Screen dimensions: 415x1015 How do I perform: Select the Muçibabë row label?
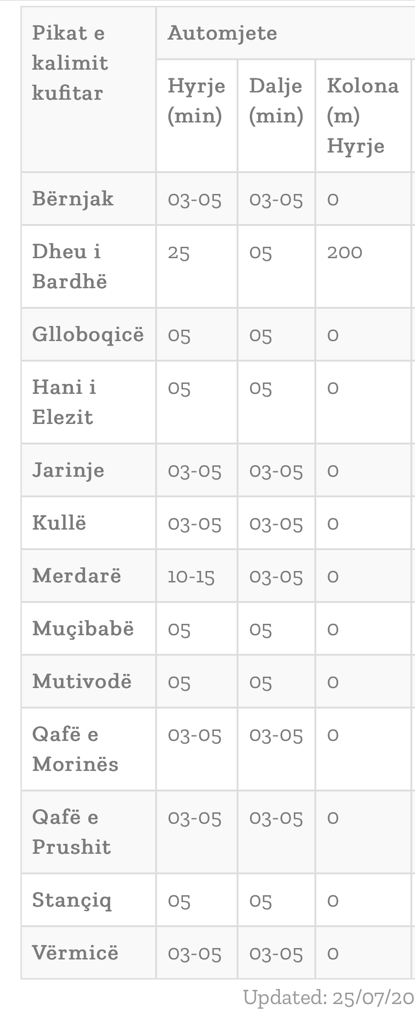[x=83, y=629]
